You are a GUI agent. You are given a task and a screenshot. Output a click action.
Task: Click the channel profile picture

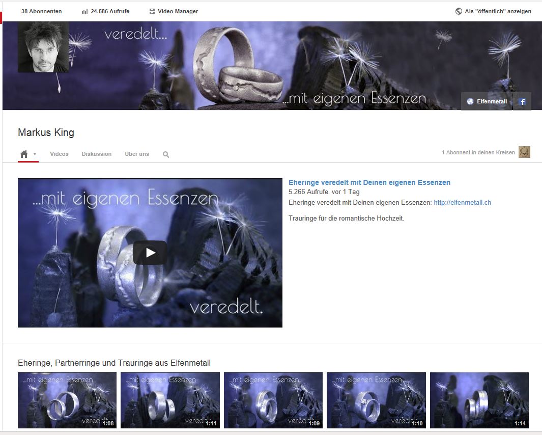click(43, 47)
